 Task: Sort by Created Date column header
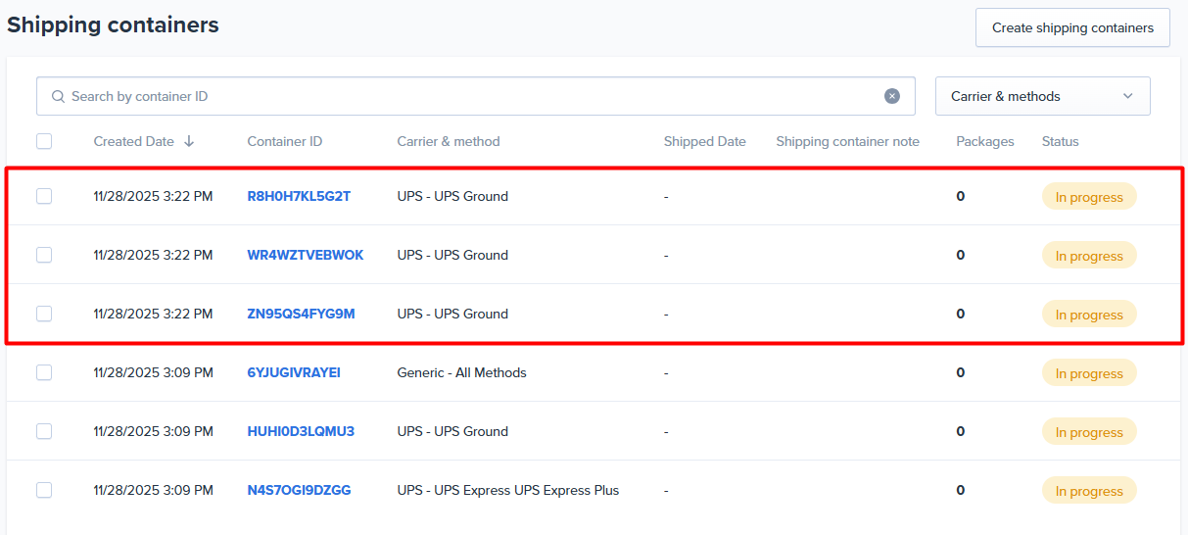(133, 141)
